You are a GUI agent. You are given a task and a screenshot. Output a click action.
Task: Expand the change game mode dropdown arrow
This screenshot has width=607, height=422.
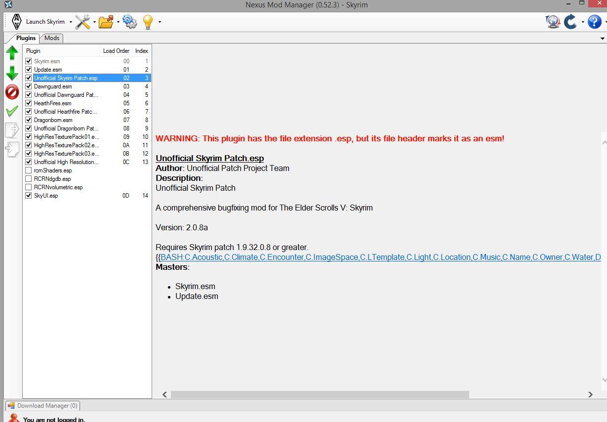point(583,22)
